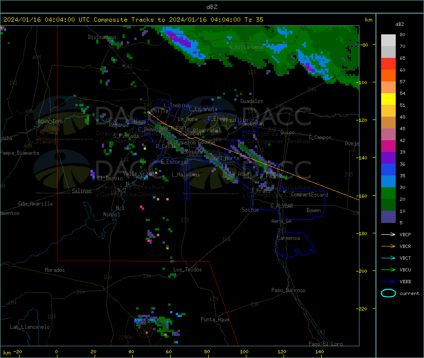Click the Soitue place label
The image size is (424, 358).
(x=250, y=210)
